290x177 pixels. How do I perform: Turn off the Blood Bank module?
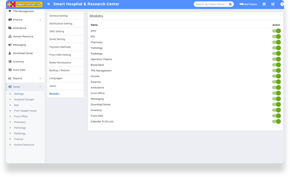click(x=276, y=65)
